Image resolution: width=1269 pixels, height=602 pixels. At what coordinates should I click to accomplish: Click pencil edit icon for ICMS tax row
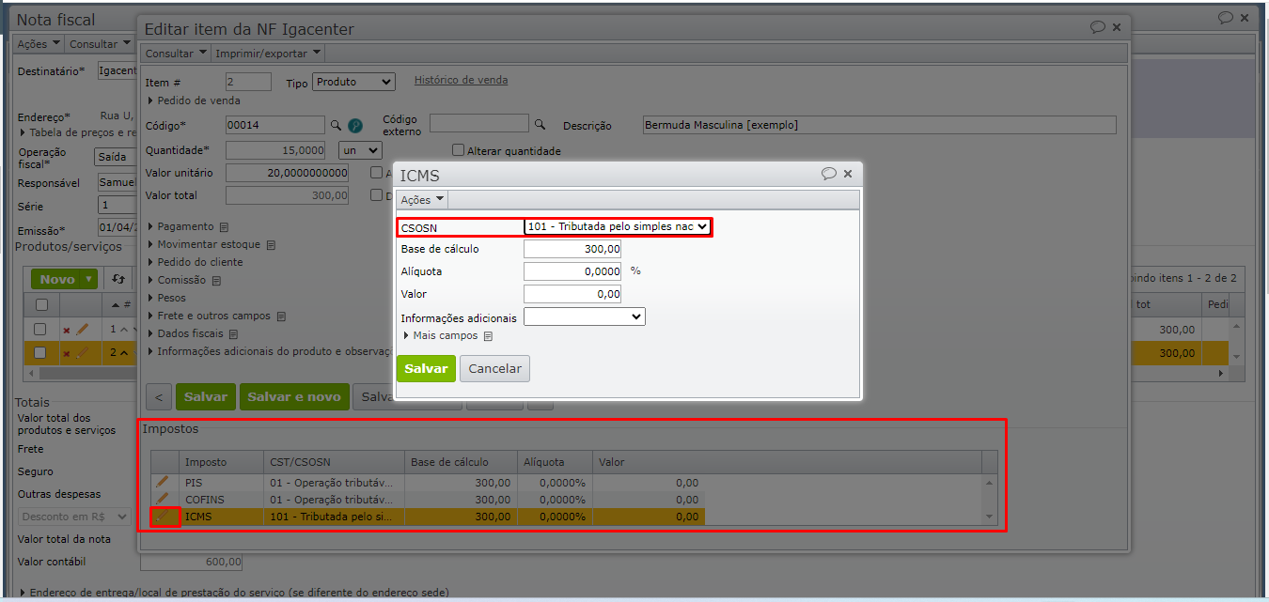click(x=164, y=517)
